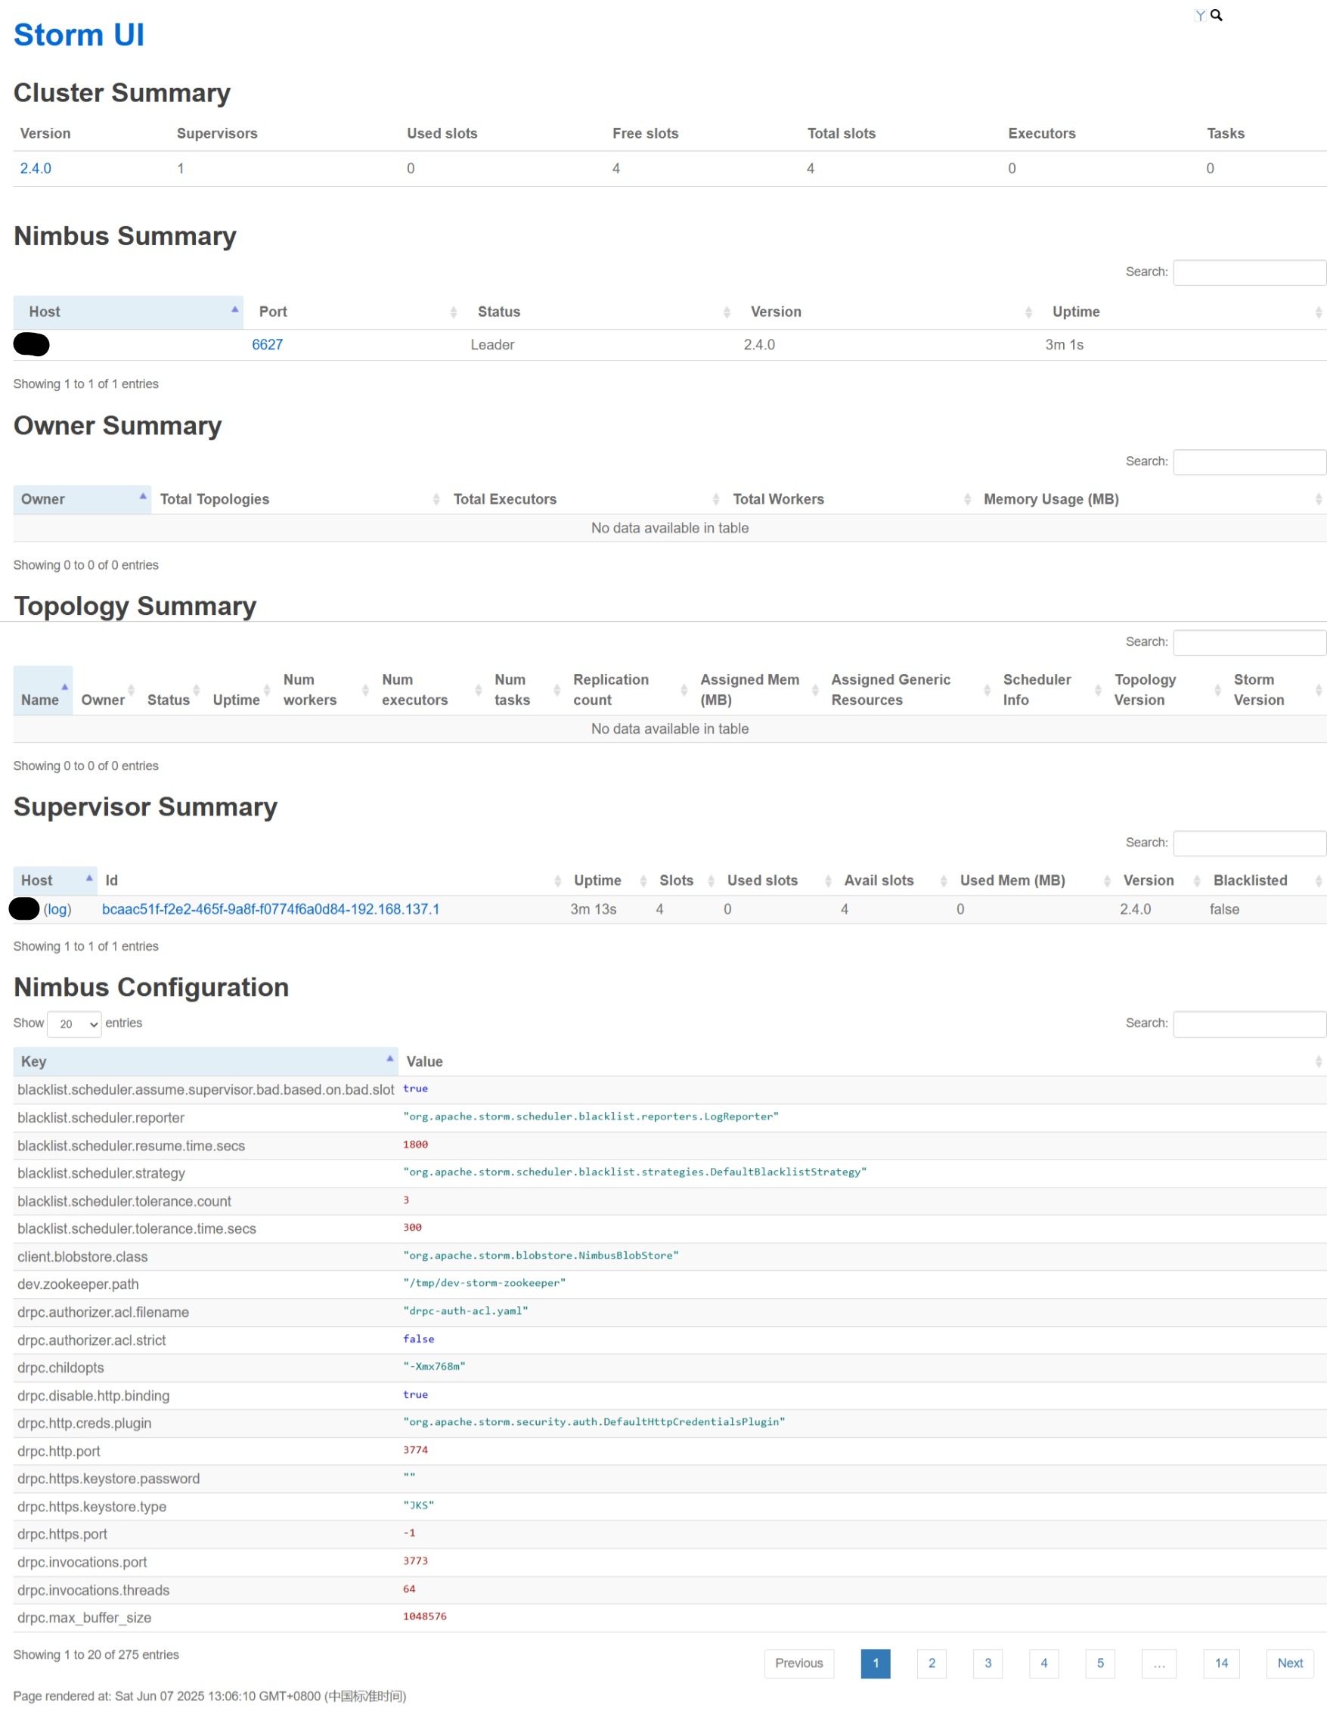Click the blacklist.scheduler.strategy key
Viewport: 1327px width, 1714px height.
click(101, 1174)
